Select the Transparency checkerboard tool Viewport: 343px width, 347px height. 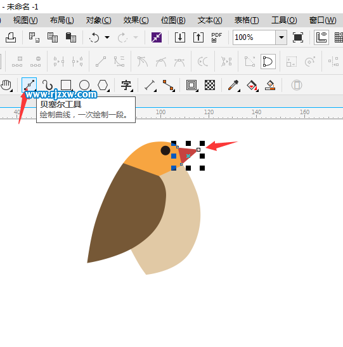tap(210, 85)
